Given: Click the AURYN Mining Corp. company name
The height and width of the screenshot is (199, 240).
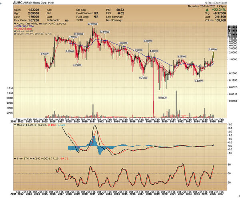Looking at the screenshot, I should pyautogui.click(x=35, y=3).
